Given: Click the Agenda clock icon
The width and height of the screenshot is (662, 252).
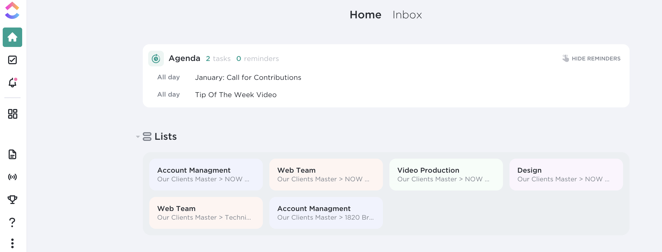Looking at the screenshot, I should 156,59.
